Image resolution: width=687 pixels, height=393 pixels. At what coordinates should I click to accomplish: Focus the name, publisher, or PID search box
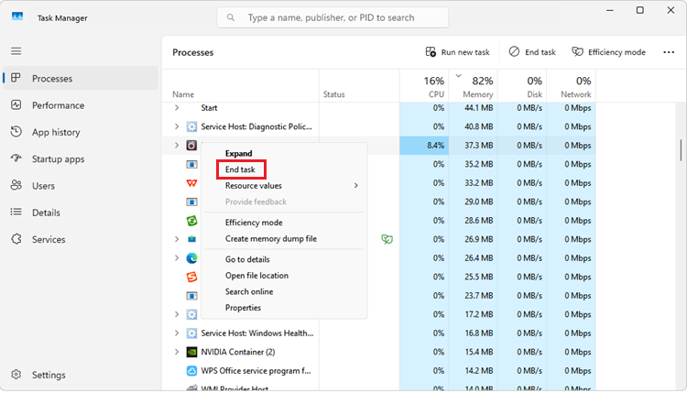(333, 17)
